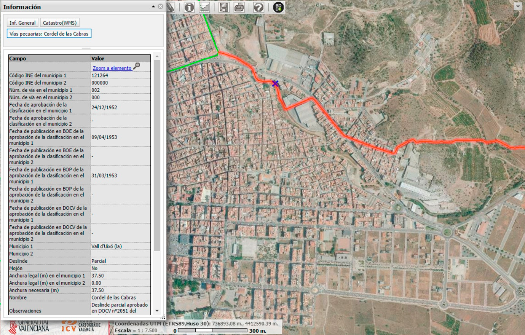Open the Help question mark icon
The height and width of the screenshot is (335, 525).
pos(259,7)
